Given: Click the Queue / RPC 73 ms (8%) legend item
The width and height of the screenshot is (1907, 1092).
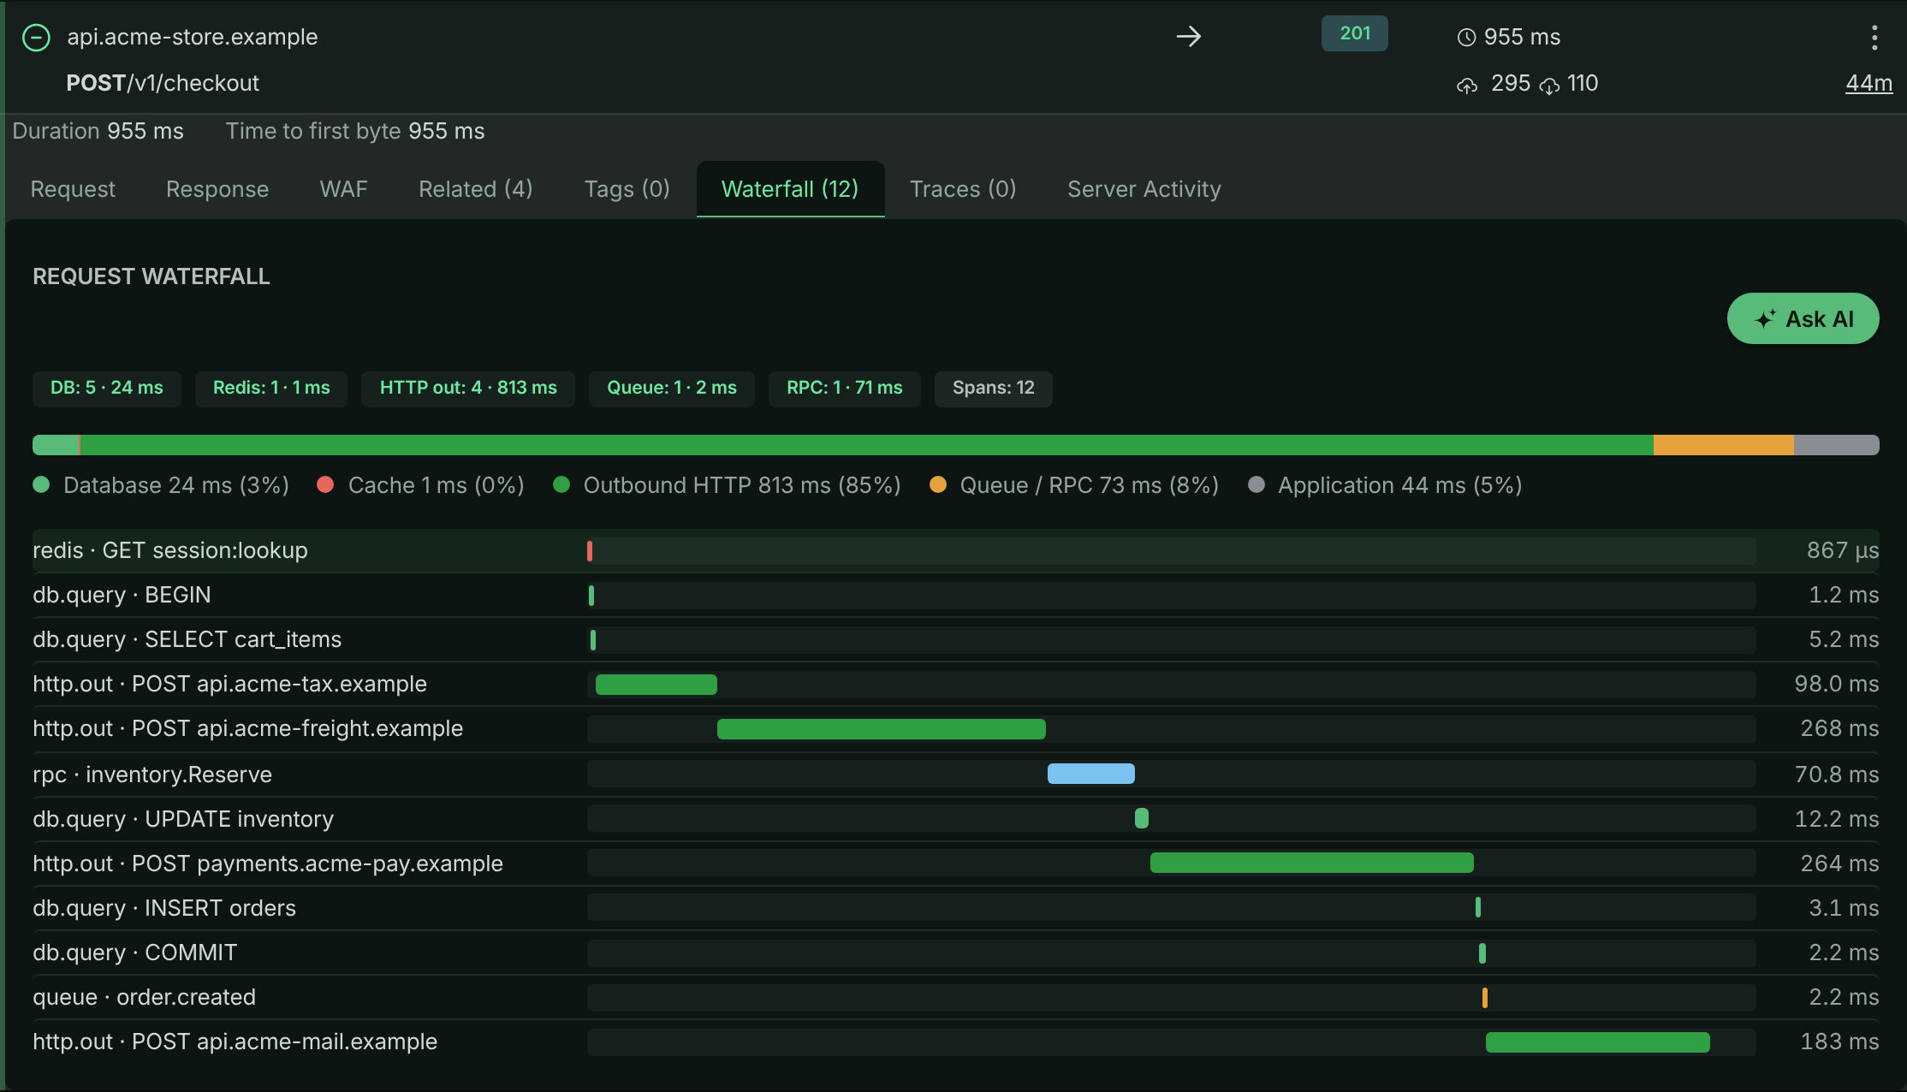Looking at the screenshot, I should coord(1074,485).
